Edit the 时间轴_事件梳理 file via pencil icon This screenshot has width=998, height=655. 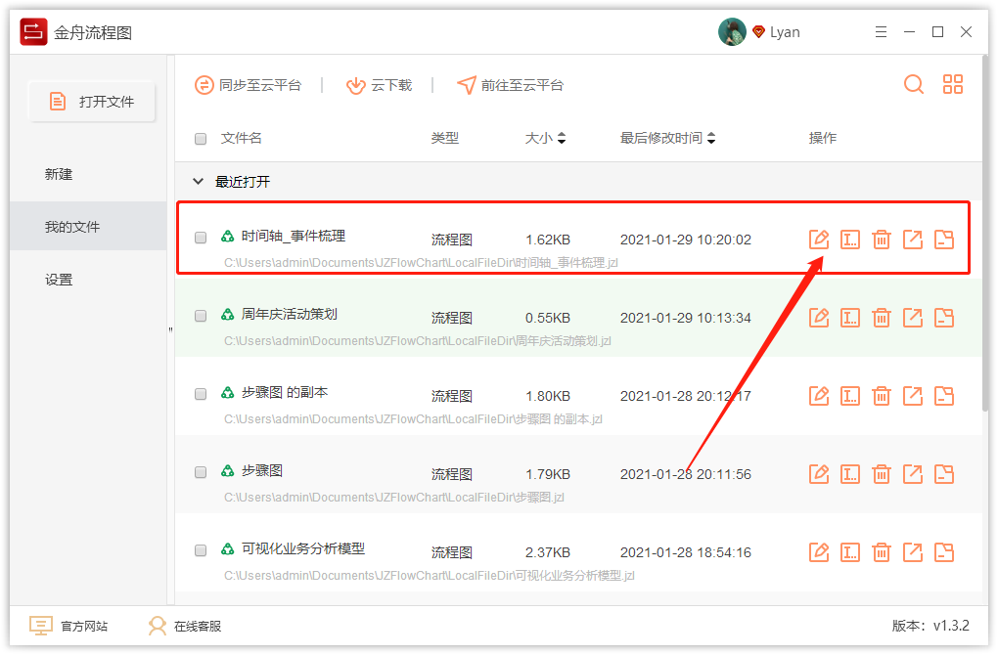pos(819,240)
